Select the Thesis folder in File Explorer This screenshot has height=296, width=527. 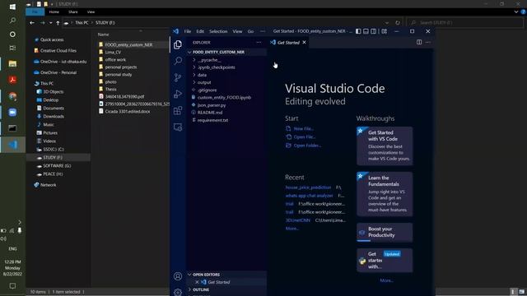coord(110,90)
